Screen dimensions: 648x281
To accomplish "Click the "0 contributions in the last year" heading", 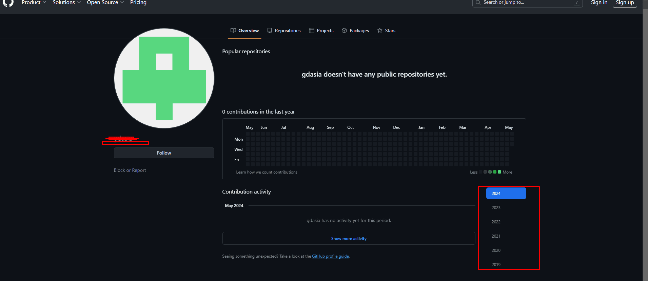I will [258, 112].
